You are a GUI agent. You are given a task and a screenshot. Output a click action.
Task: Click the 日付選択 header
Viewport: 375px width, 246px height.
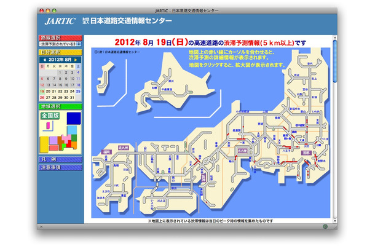coord(60,52)
